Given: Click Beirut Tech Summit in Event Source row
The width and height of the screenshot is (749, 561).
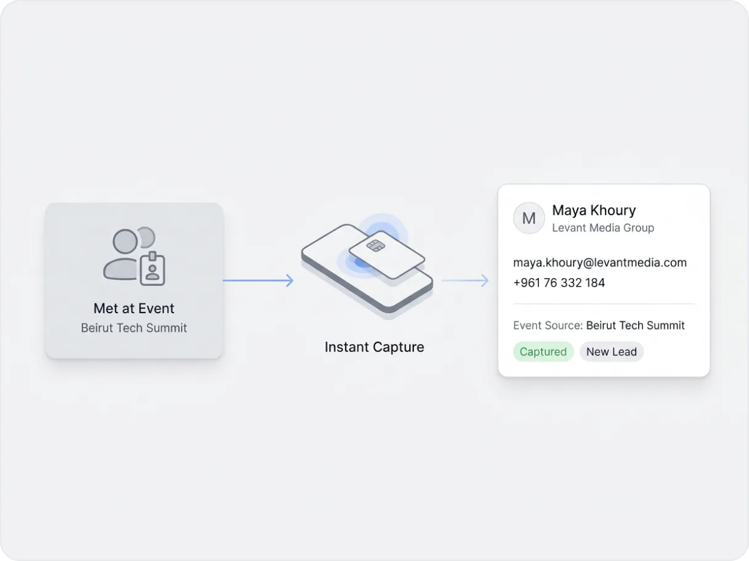Looking at the screenshot, I should 635,325.
